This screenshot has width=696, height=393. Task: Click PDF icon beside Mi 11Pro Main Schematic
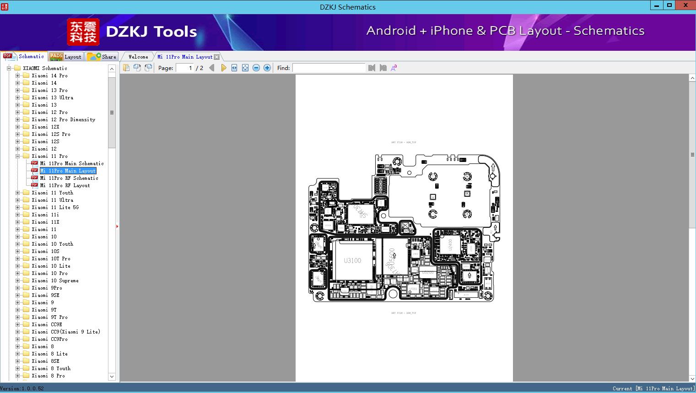coord(34,163)
